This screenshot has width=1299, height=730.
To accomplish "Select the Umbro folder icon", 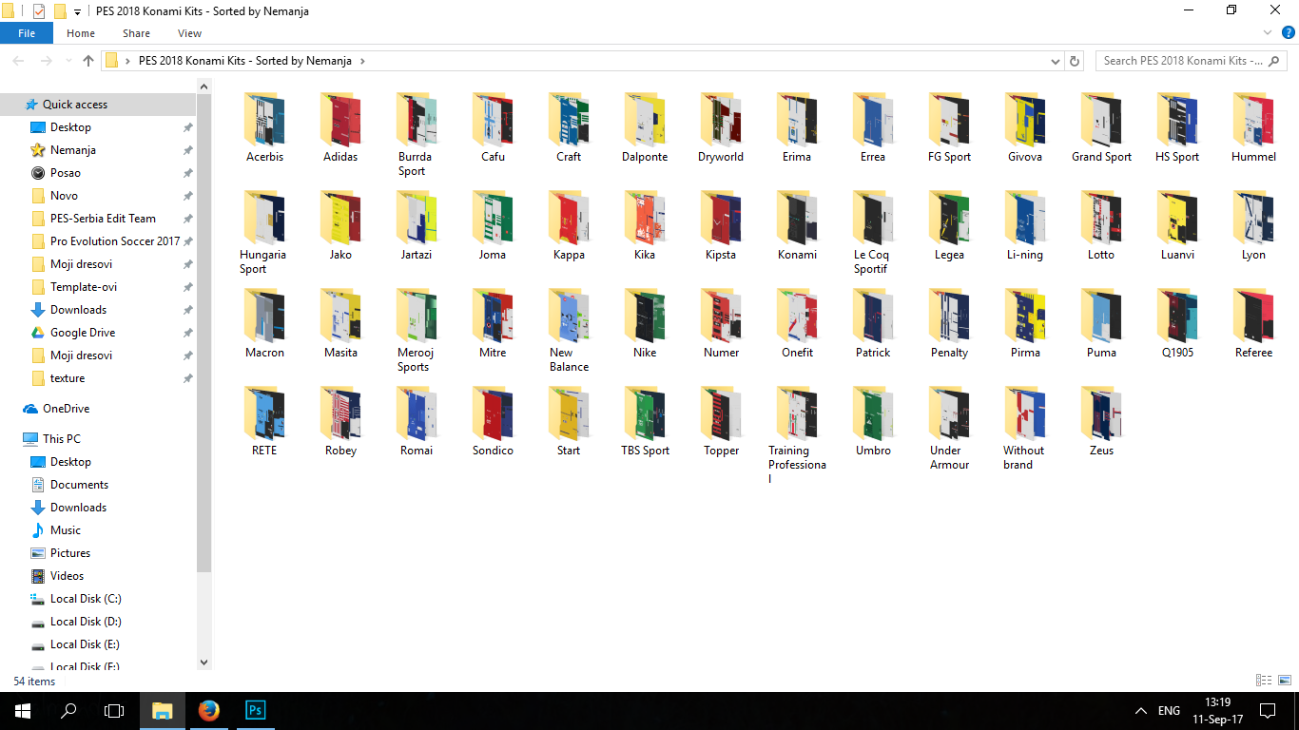I will pyautogui.click(x=873, y=412).
